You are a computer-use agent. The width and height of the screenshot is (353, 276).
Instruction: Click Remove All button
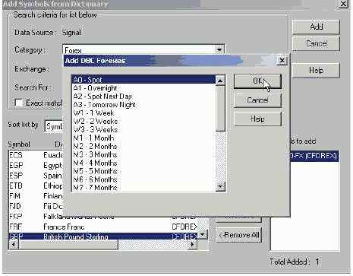[x=238, y=235]
